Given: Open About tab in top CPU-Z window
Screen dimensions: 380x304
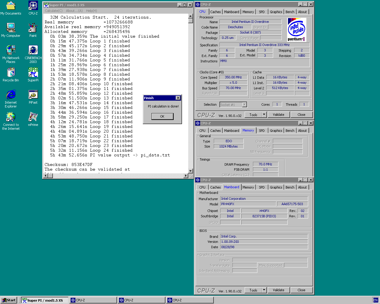Looking at the screenshot, I should [x=303, y=12].
